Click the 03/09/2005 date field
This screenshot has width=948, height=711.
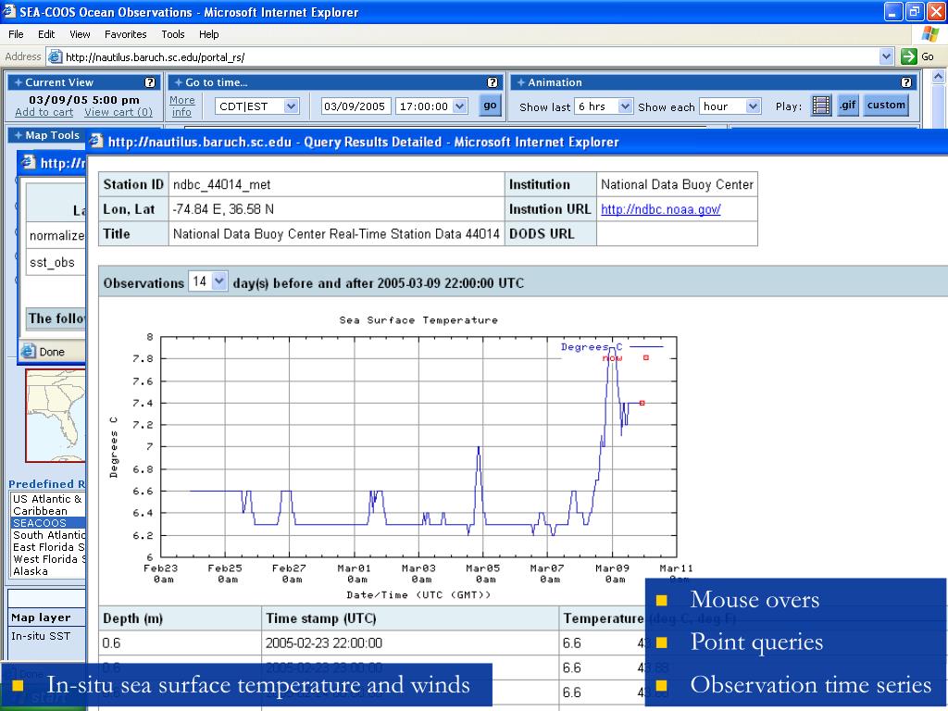pos(355,106)
